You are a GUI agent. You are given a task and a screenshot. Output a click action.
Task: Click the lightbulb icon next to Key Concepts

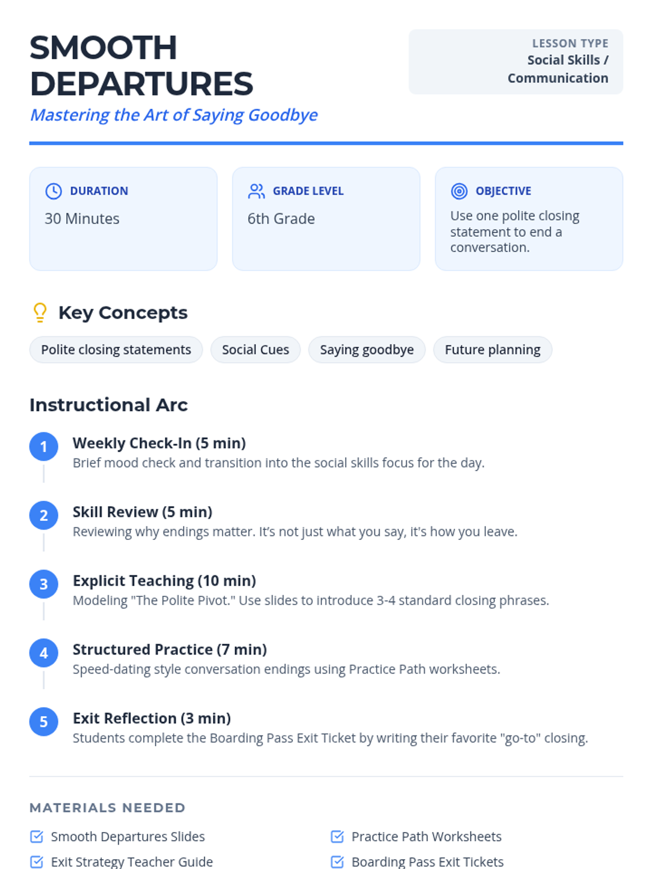coord(40,313)
